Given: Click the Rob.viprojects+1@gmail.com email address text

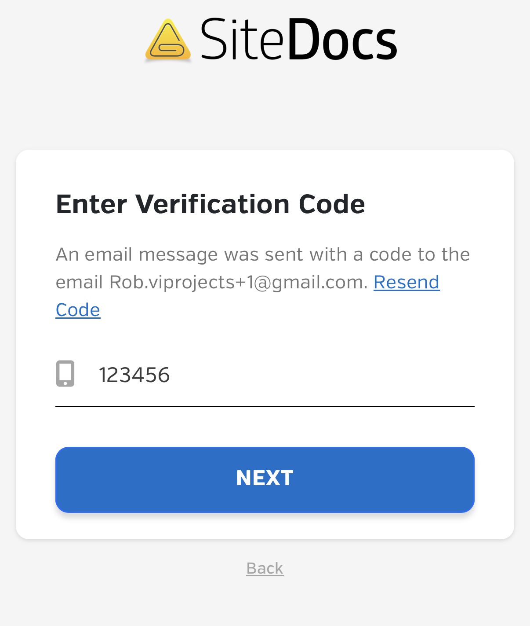Looking at the screenshot, I should [x=238, y=283].
